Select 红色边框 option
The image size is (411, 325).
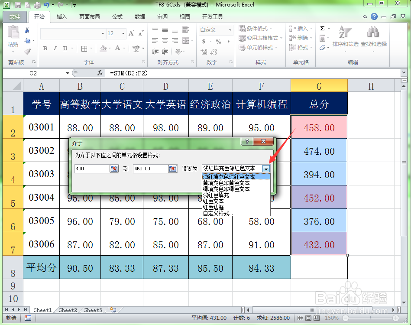[236, 207]
